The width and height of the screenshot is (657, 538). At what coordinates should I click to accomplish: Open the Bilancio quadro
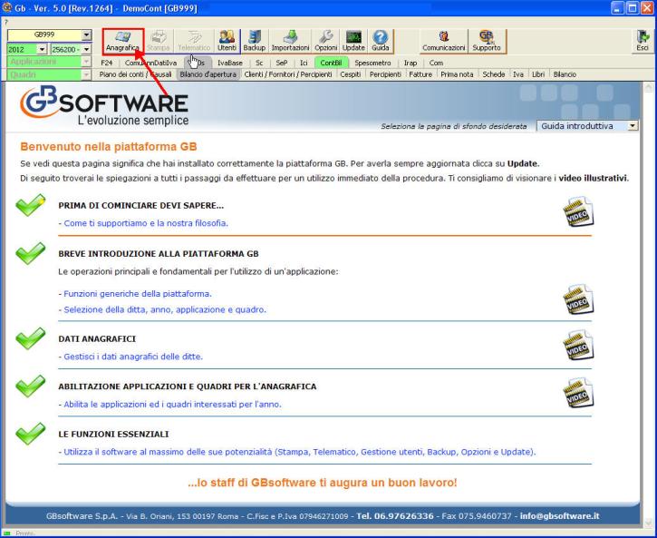point(565,74)
